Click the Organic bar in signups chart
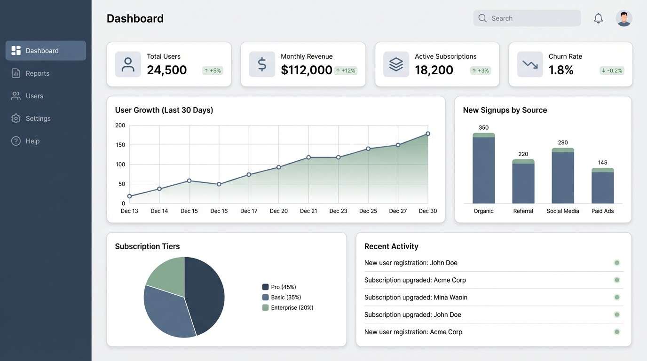 [x=484, y=169]
